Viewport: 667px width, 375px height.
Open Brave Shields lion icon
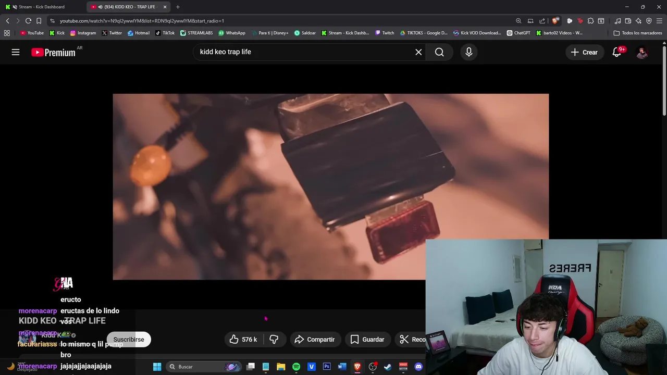click(x=555, y=21)
